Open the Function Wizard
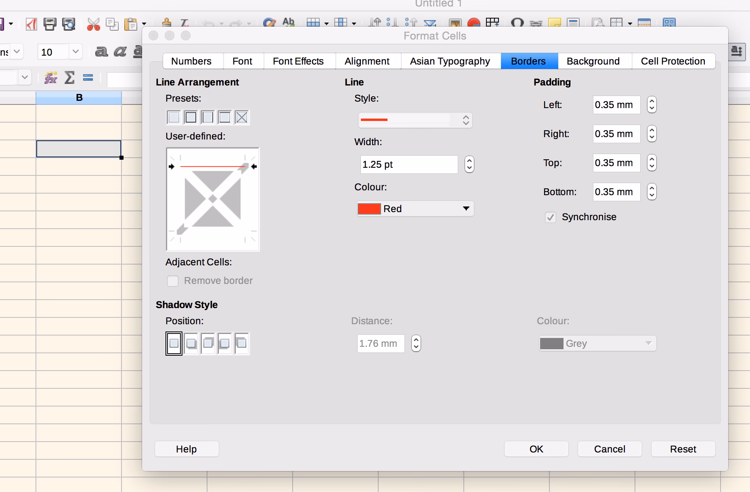Screen dimensions: 750x492 click(50, 77)
